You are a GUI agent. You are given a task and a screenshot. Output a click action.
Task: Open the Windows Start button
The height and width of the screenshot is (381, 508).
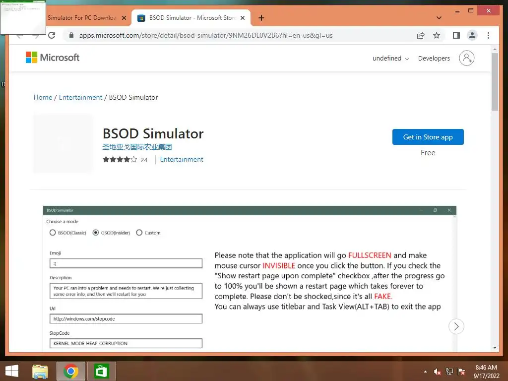coord(12,371)
